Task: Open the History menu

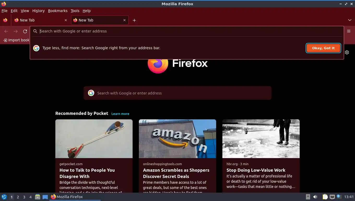Action: 38,11
